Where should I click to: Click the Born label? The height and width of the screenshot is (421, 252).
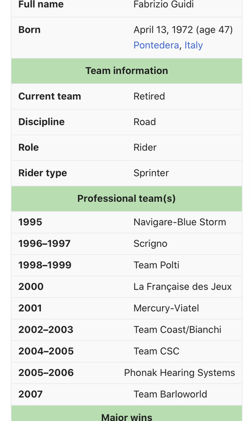(29, 30)
